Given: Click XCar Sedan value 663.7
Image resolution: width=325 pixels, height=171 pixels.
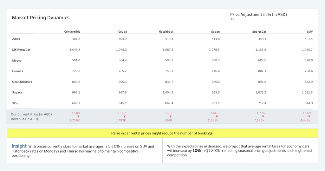Looking at the screenshot, I should [216, 103].
